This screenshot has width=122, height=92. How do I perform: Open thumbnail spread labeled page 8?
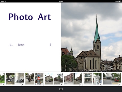[x=54, y=79]
